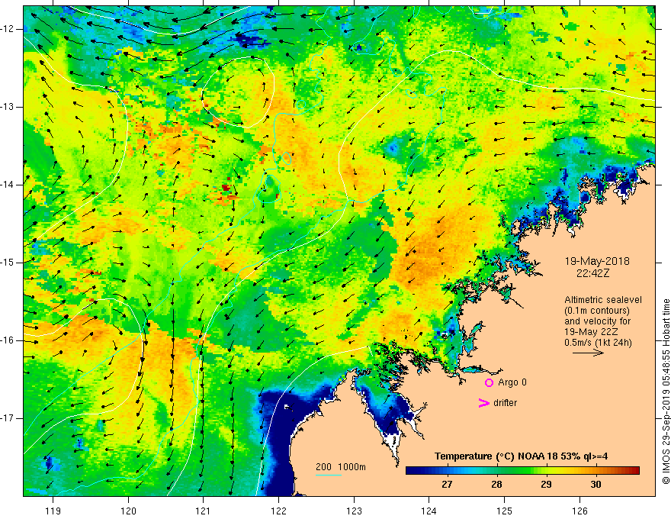The height and width of the screenshot is (519, 671).
Task: Click latitude axis label -15
Action: tap(8, 263)
